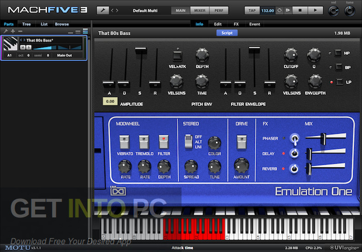Click the stereo SPREAD knob

pos(191,166)
